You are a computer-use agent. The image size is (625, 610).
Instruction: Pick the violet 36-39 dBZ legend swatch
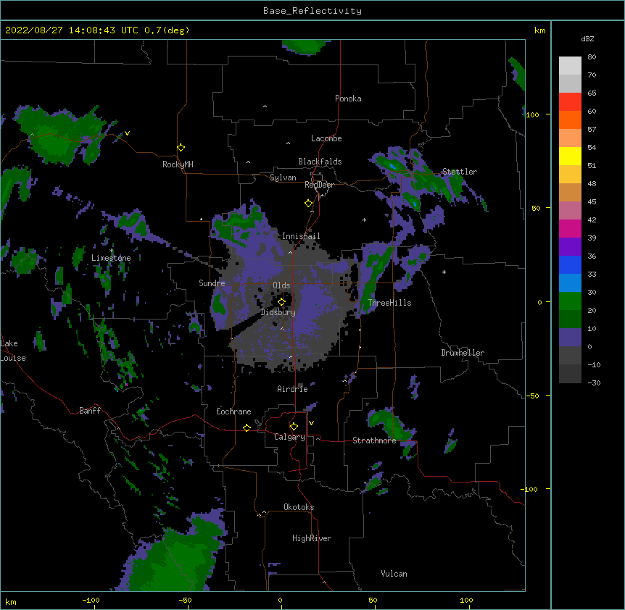[x=570, y=247]
